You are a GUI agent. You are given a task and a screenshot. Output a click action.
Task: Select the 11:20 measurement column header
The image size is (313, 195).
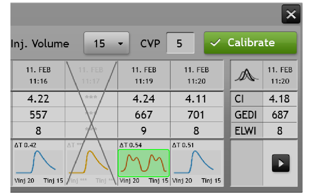(x=196, y=75)
